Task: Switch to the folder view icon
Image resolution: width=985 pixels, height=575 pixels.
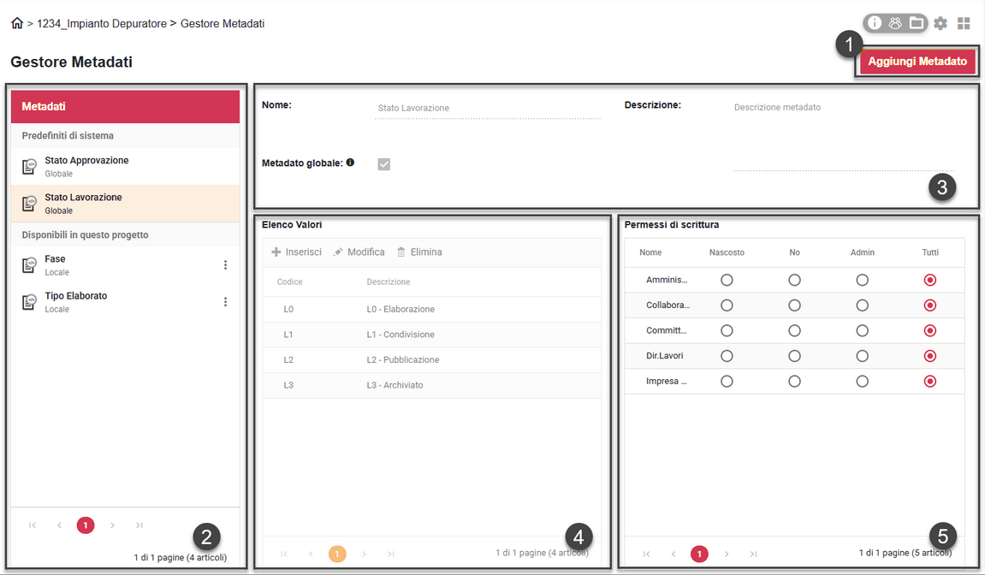Action: click(x=916, y=23)
